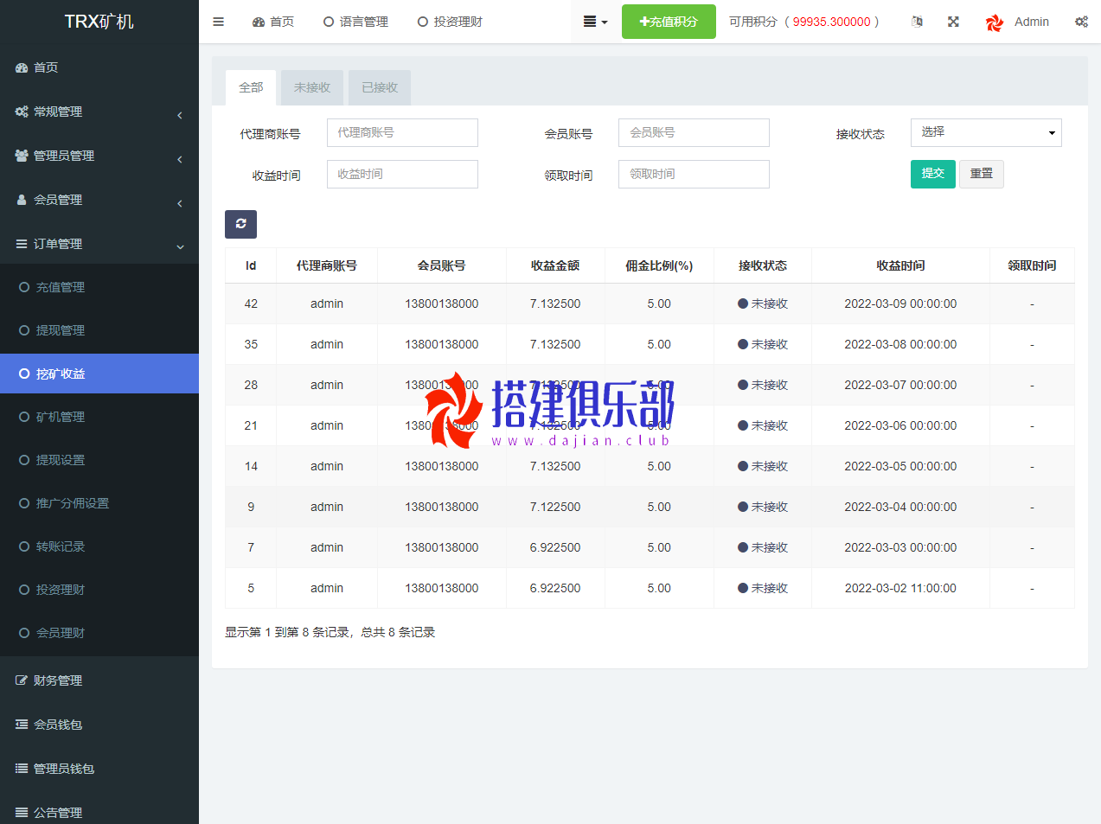Open the 投资理财 top navigation tab
This screenshot has width=1101, height=824.
pos(450,22)
